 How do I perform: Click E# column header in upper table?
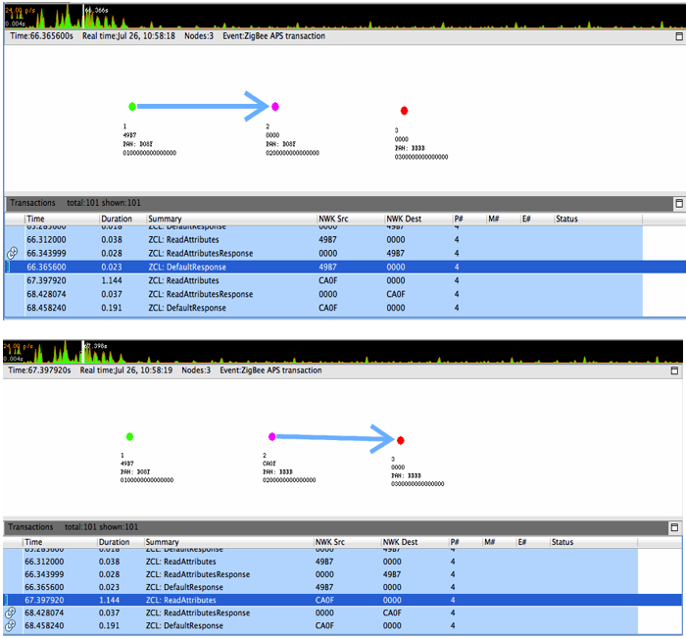click(537, 219)
